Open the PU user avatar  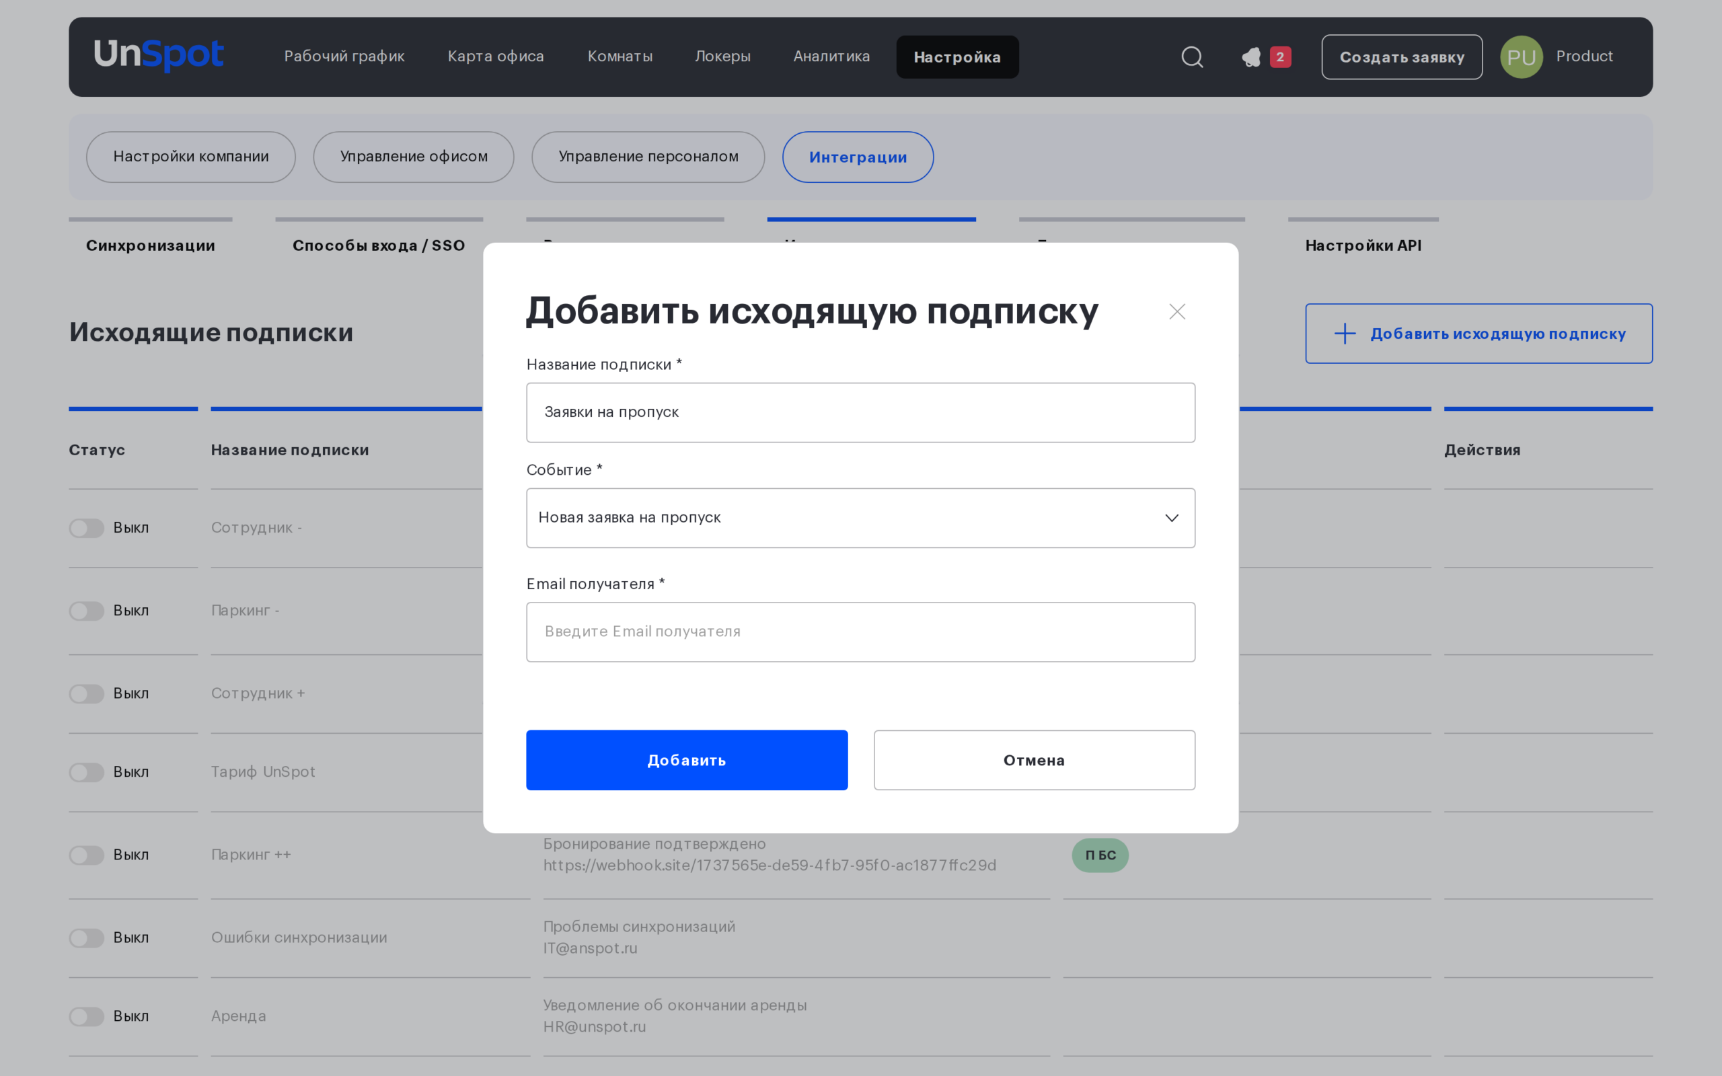coord(1521,57)
